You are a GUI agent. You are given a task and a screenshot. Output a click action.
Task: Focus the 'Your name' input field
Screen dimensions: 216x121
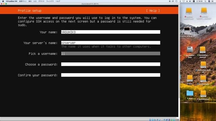(x=111, y=32)
